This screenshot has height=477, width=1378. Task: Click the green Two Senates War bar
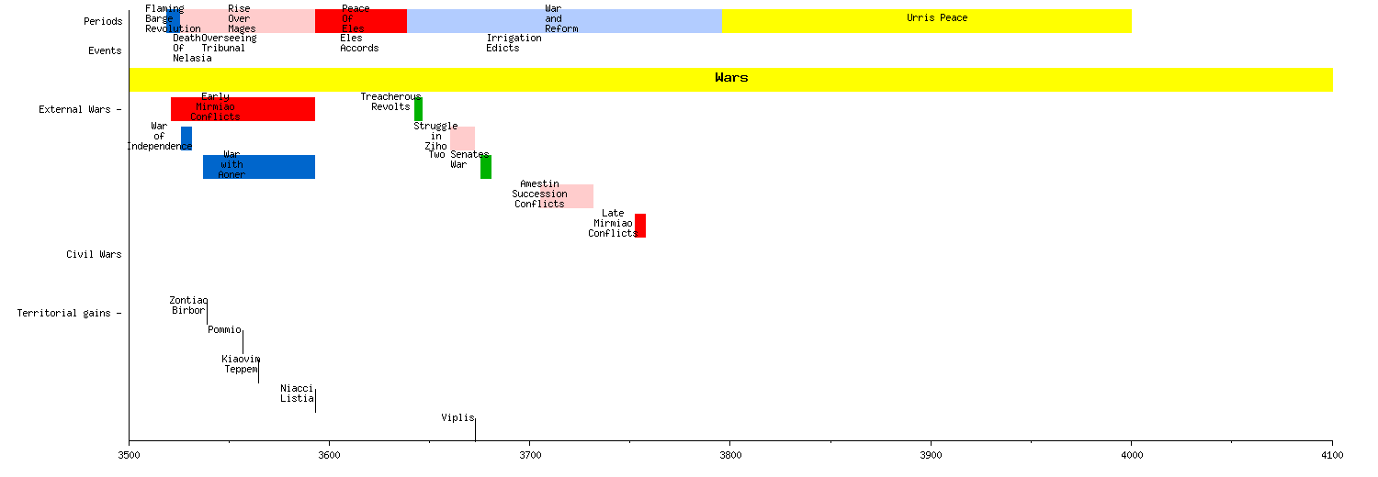(486, 167)
